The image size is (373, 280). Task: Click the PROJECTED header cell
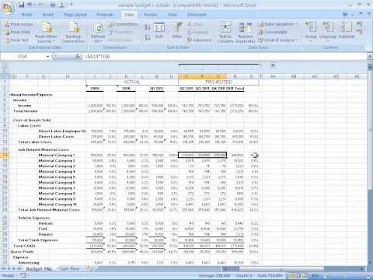point(218,82)
